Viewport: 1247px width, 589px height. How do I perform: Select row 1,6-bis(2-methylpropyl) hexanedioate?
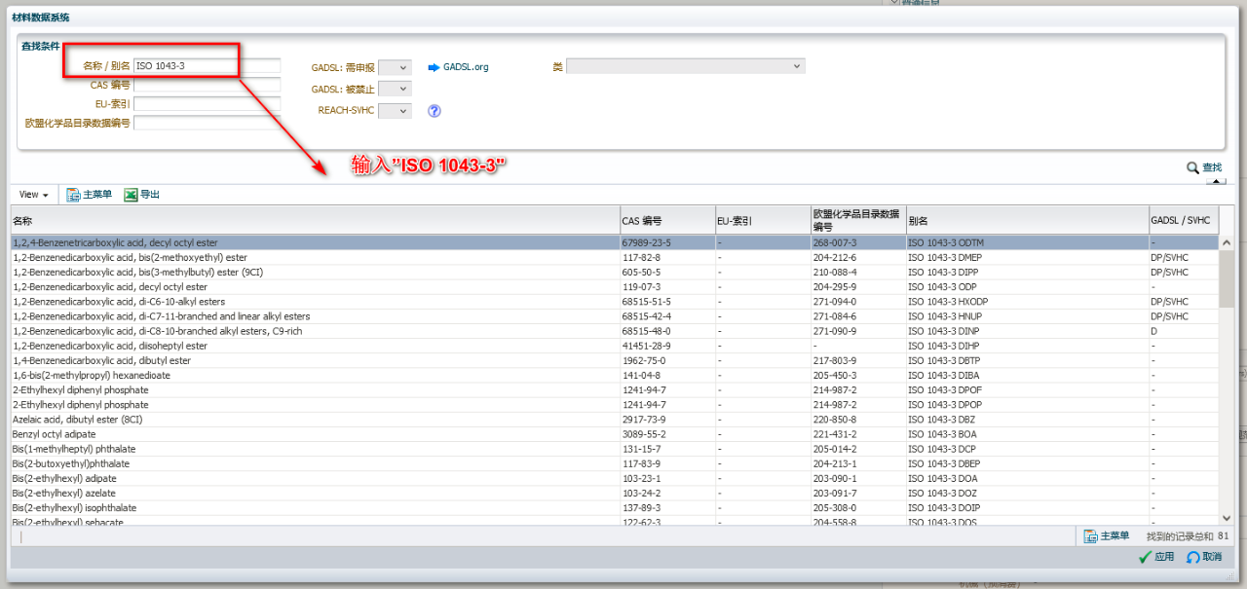click(x=615, y=375)
